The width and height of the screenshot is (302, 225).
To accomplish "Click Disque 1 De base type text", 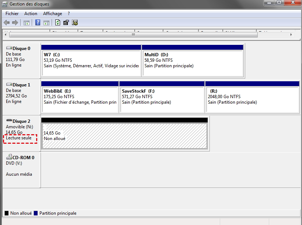I will point(14,90).
